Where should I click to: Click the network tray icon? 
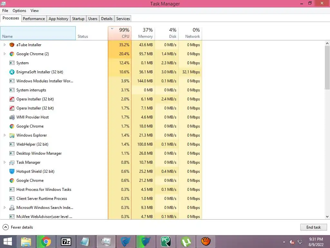(x=300, y=242)
